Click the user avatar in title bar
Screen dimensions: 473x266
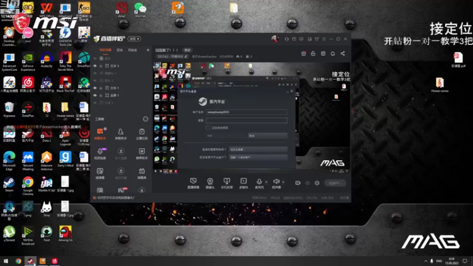click(x=274, y=38)
